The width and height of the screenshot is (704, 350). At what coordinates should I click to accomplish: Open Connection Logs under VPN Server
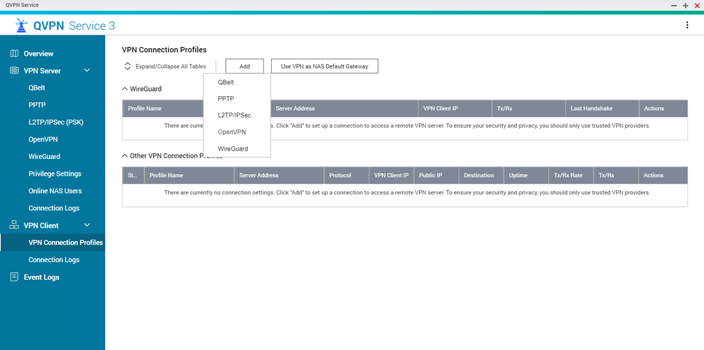point(53,208)
